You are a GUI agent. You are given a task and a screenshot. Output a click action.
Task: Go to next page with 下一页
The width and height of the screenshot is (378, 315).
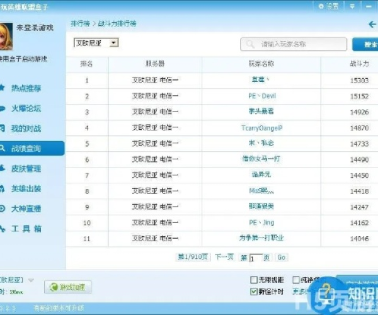click(x=224, y=257)
